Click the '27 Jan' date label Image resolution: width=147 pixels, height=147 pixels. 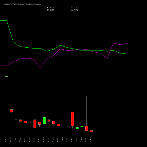pos(15,140)
